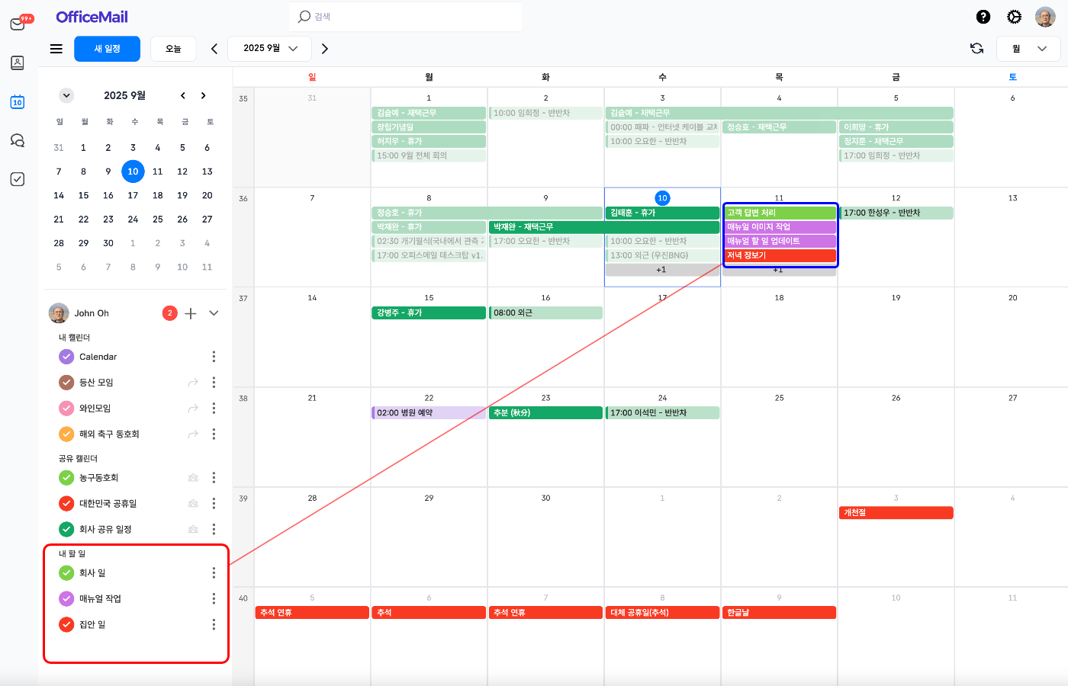Open more options menu for 회사 일
Viewport: 1068px width, 686px height.
click(x=214, y=573)
